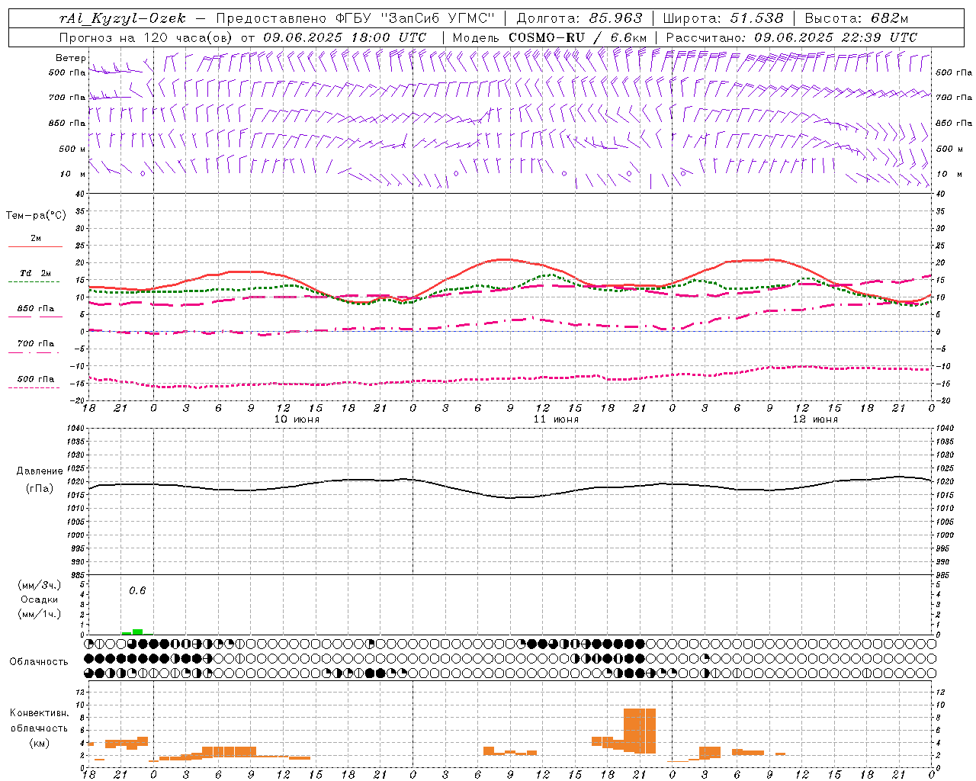
Task: Click the forecast start time 09.06.2025 18:00 UTC
Action: tap(345, 37)
